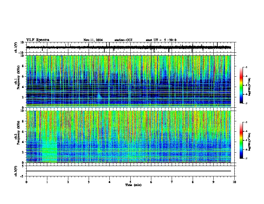
Task: Click the 'VLF Spectra' title text
Action: (x=38, y=40)
